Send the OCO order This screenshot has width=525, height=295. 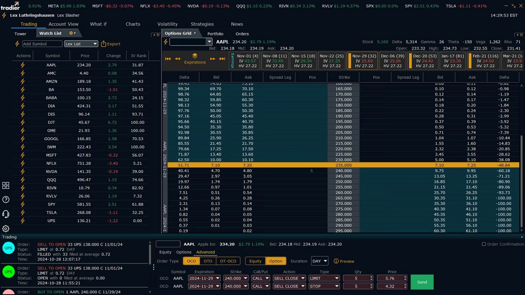coord(422,282)
